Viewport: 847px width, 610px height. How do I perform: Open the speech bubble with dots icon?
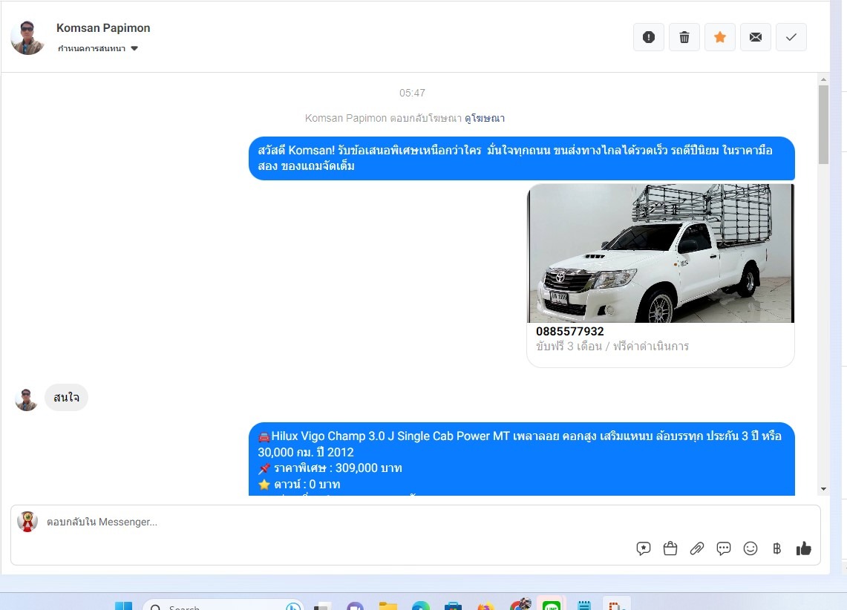pyautogui.click(x=723, y=548)
